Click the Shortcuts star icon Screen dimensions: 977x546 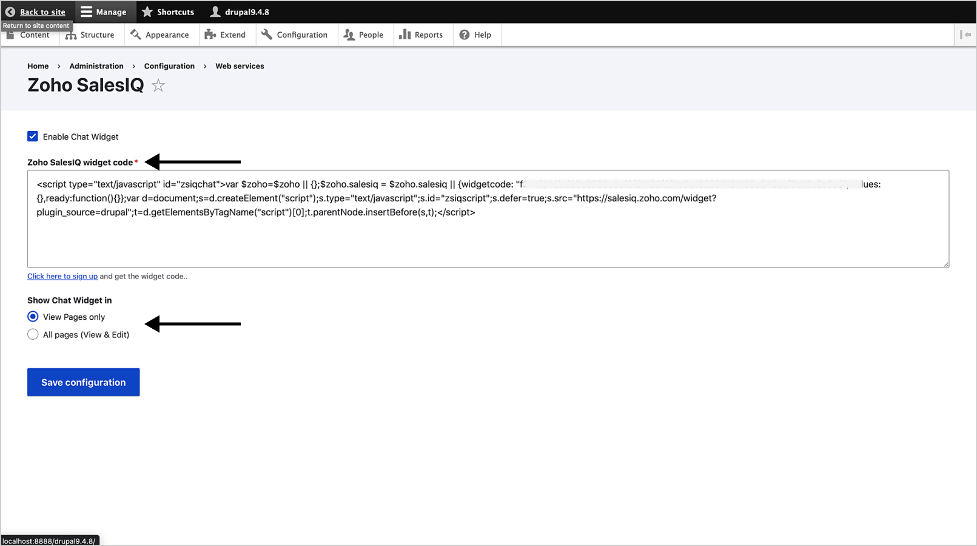coord(147,12)
